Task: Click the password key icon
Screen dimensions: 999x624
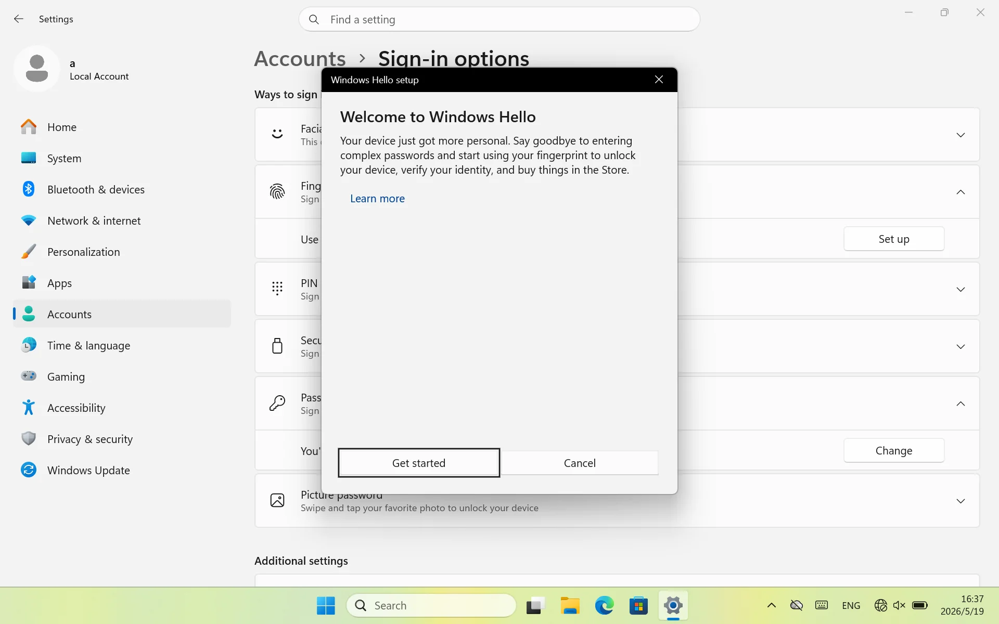Action: [277, 403]
